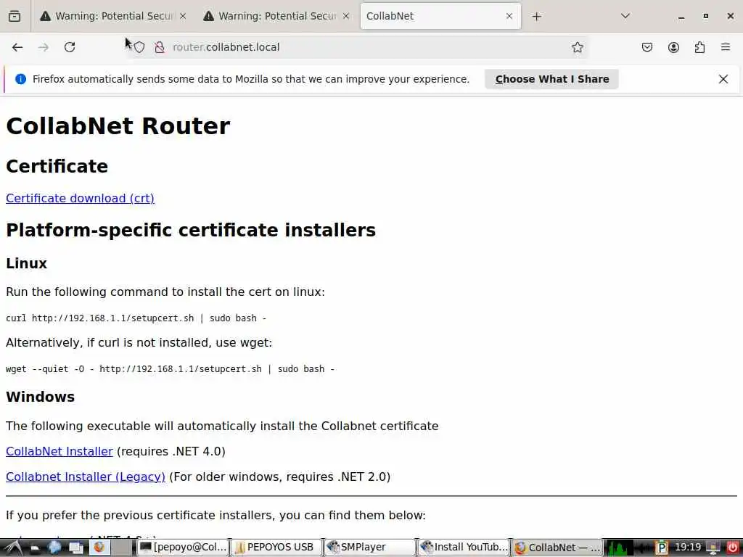This screenshot has width=743, height=557.
Task: Go forward one page
Action: pos(43,47)
